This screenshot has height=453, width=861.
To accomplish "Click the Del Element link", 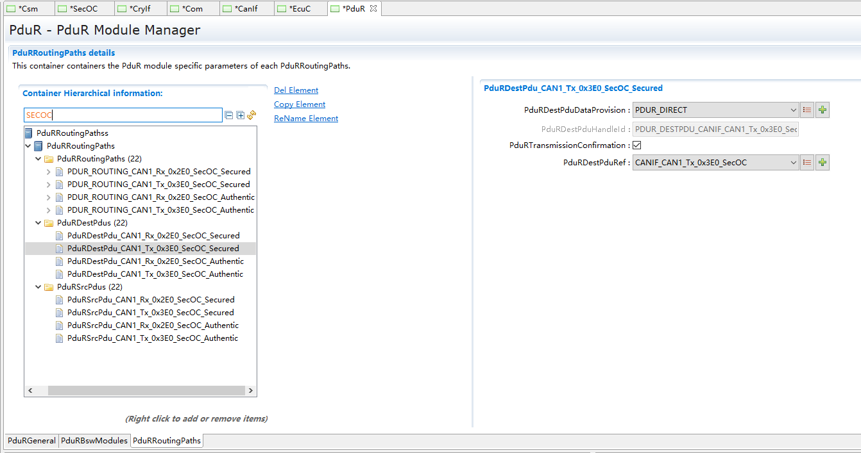I will pos(296,90).
